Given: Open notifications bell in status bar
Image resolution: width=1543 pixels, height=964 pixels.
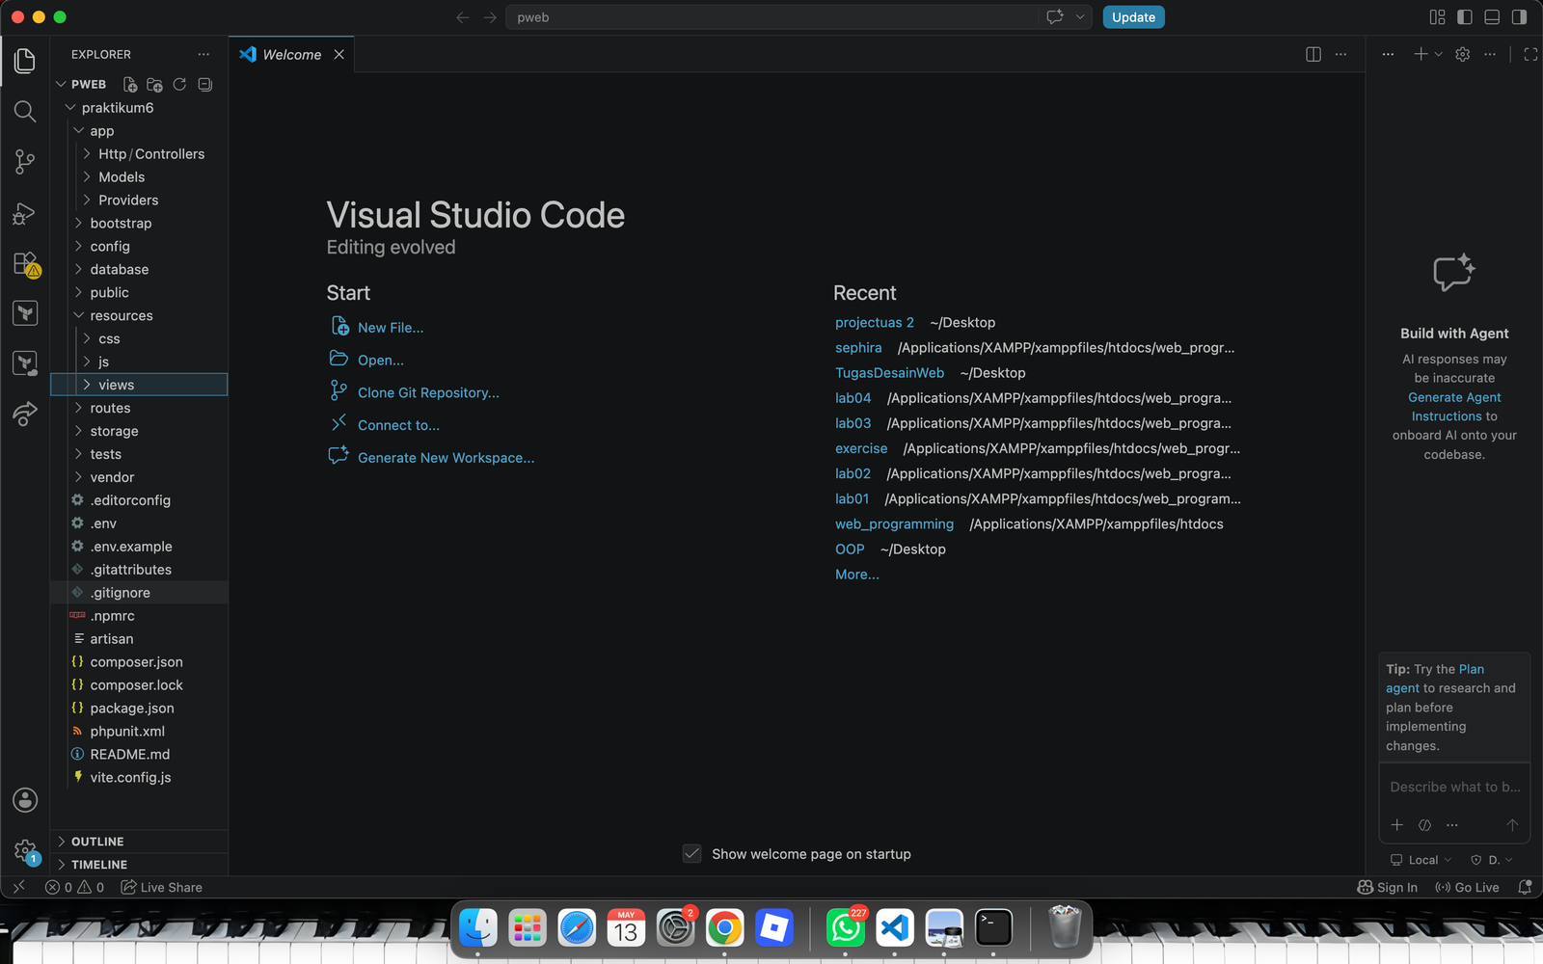Looking at the screenshot, I should click(x=1525, y=887).
